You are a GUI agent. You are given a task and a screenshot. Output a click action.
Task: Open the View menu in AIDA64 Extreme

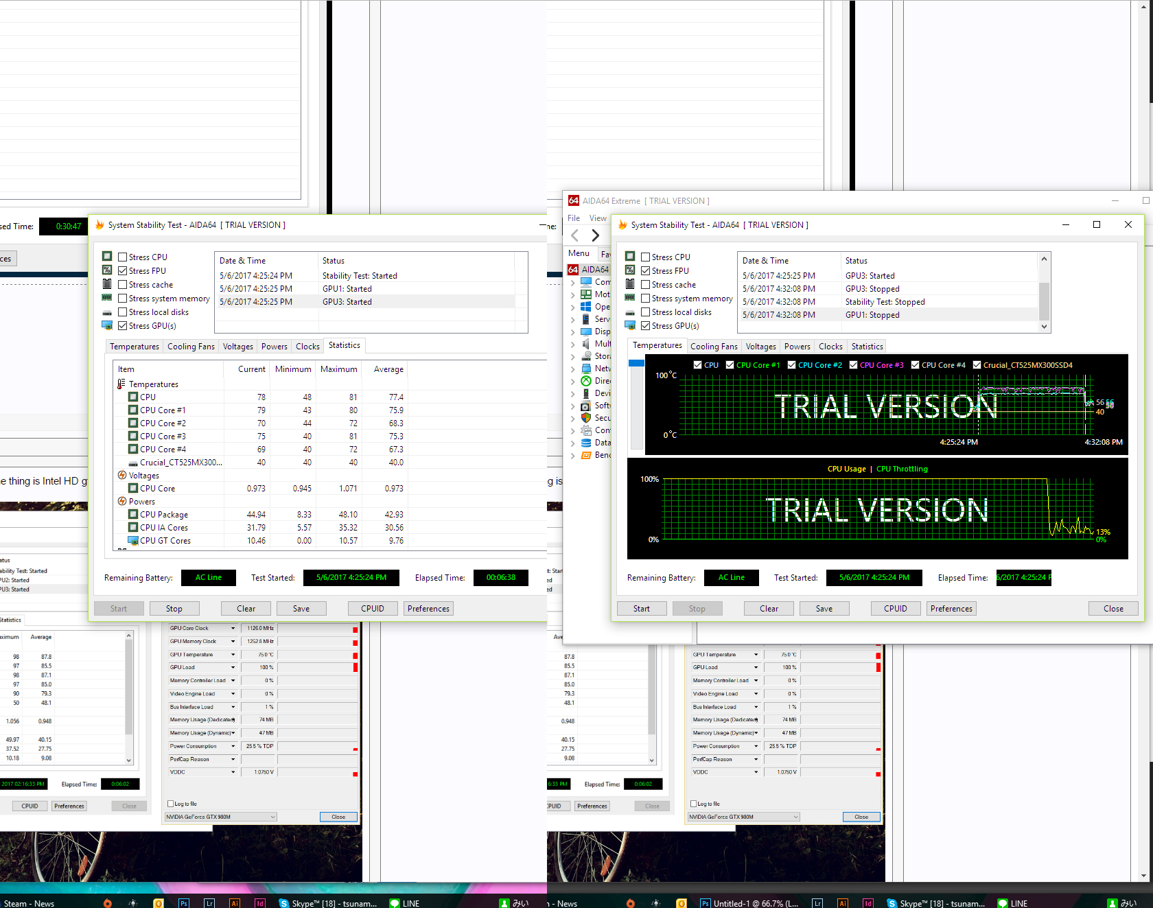598,218
